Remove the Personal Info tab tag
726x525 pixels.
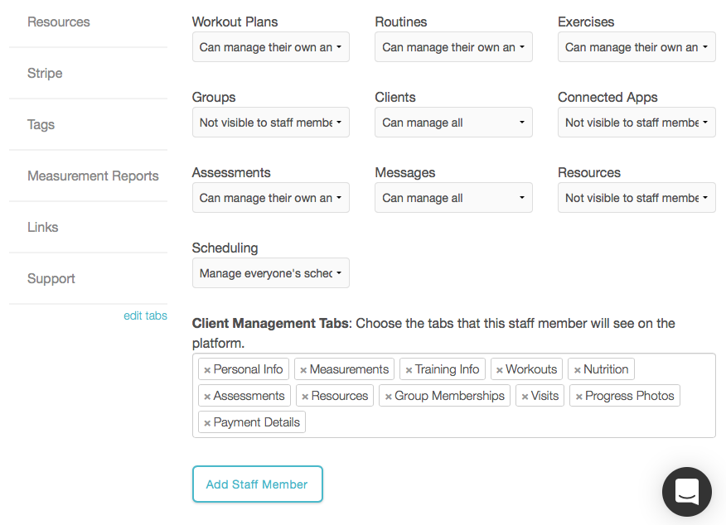pyautogui.click(x=207, y=370)
